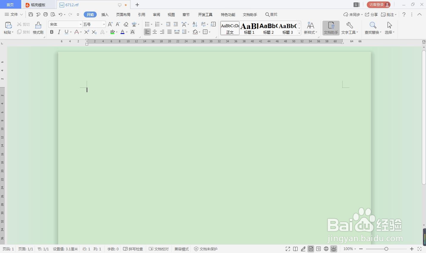This screenshot has width=426, height=253.
Task: Toggle Underline formatting
Action: click(x=67, y=32)
